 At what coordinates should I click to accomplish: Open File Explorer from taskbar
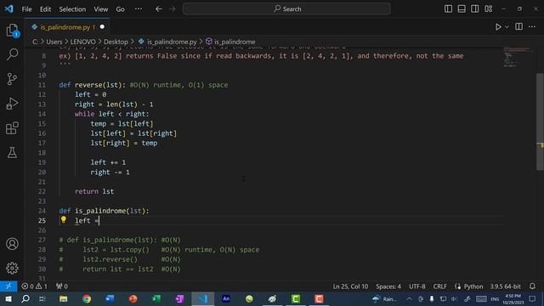(63, 298)
